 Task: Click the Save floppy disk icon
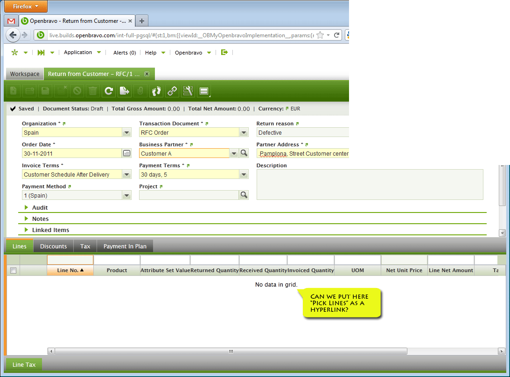click(45, 91)
